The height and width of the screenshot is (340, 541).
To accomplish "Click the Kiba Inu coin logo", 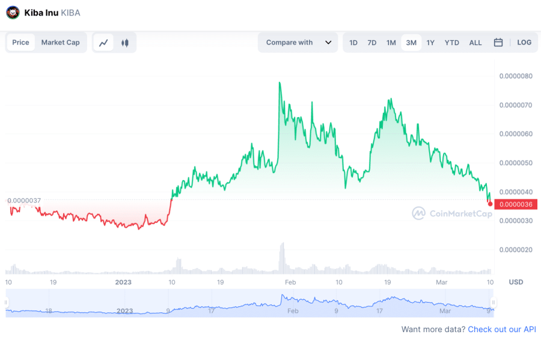I will coord(13,13).
